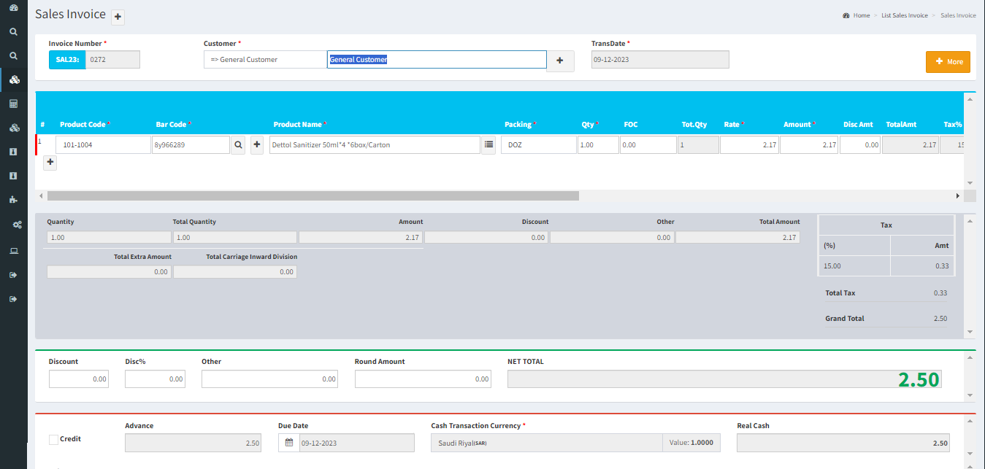Edit the Rate field in product row

(x=749, y=145)
